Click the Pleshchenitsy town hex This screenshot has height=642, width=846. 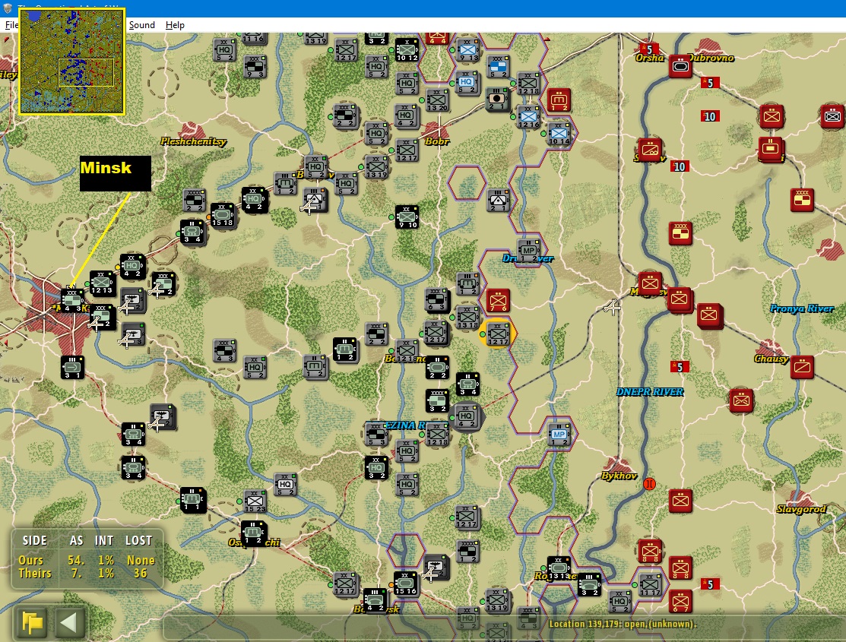click(x=192, y=133)
